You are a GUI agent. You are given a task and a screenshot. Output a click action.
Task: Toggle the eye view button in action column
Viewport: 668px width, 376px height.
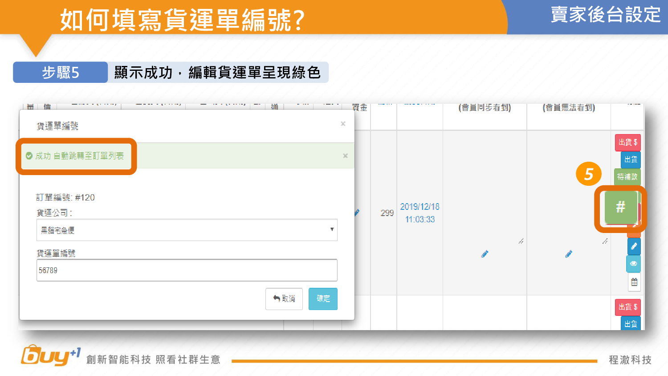point(634,264)
